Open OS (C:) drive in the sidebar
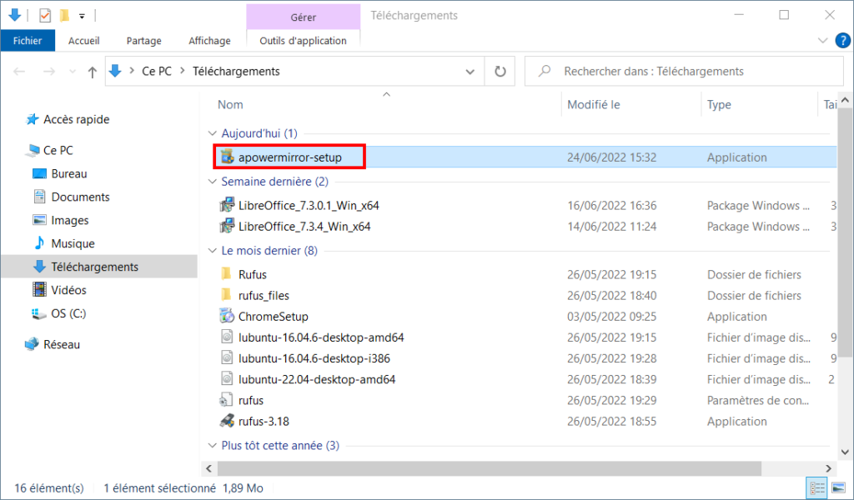 click(x=68, y=313)
